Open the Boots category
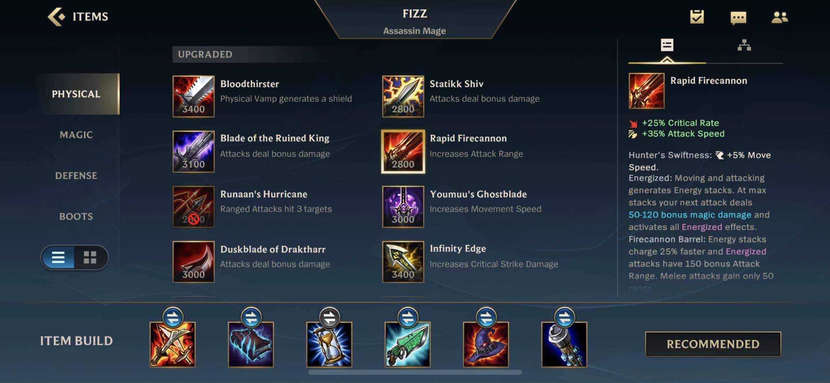830x383 pixels. pyautogui.click(x=76, y=216)
